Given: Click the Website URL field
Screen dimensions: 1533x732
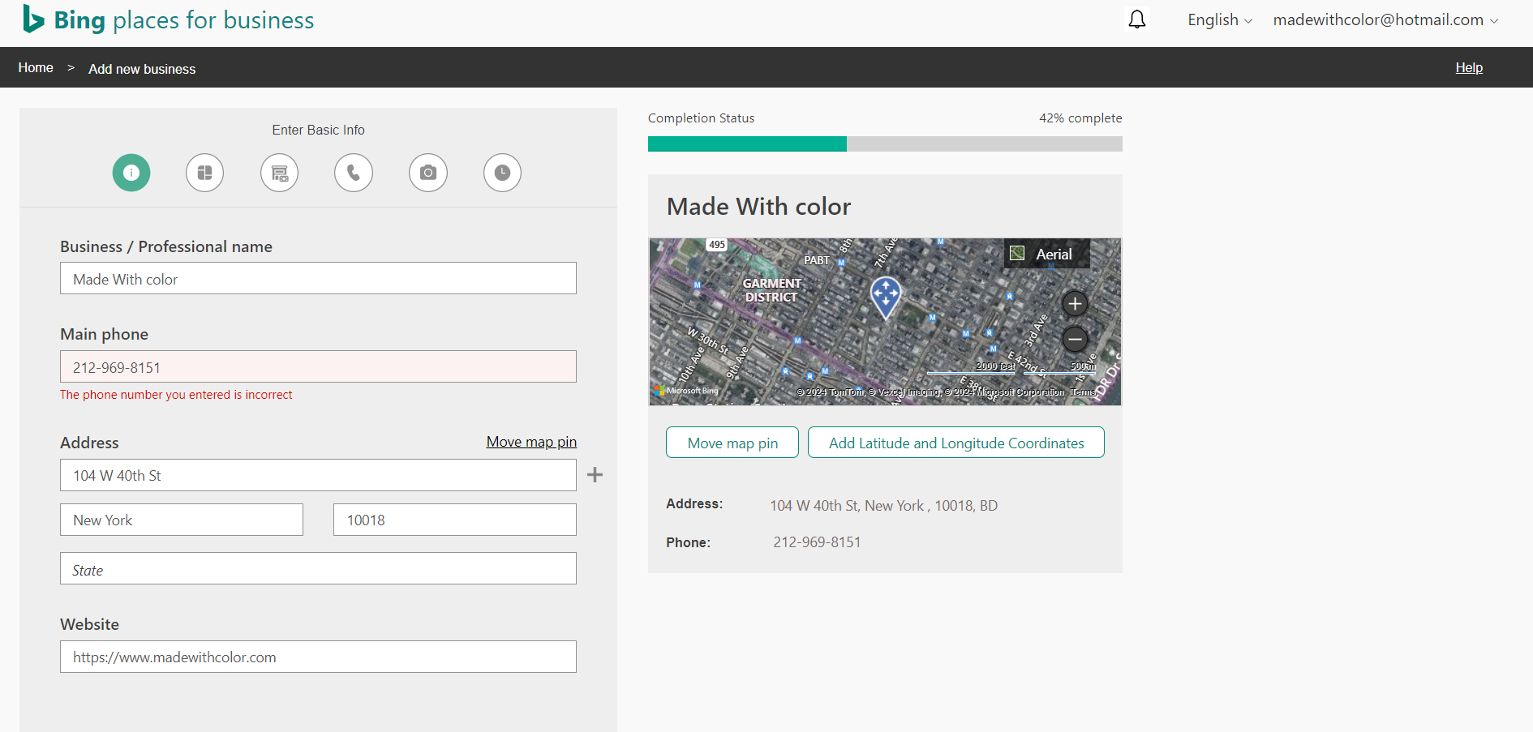Looking at the screenshot, I should [318, 657].
